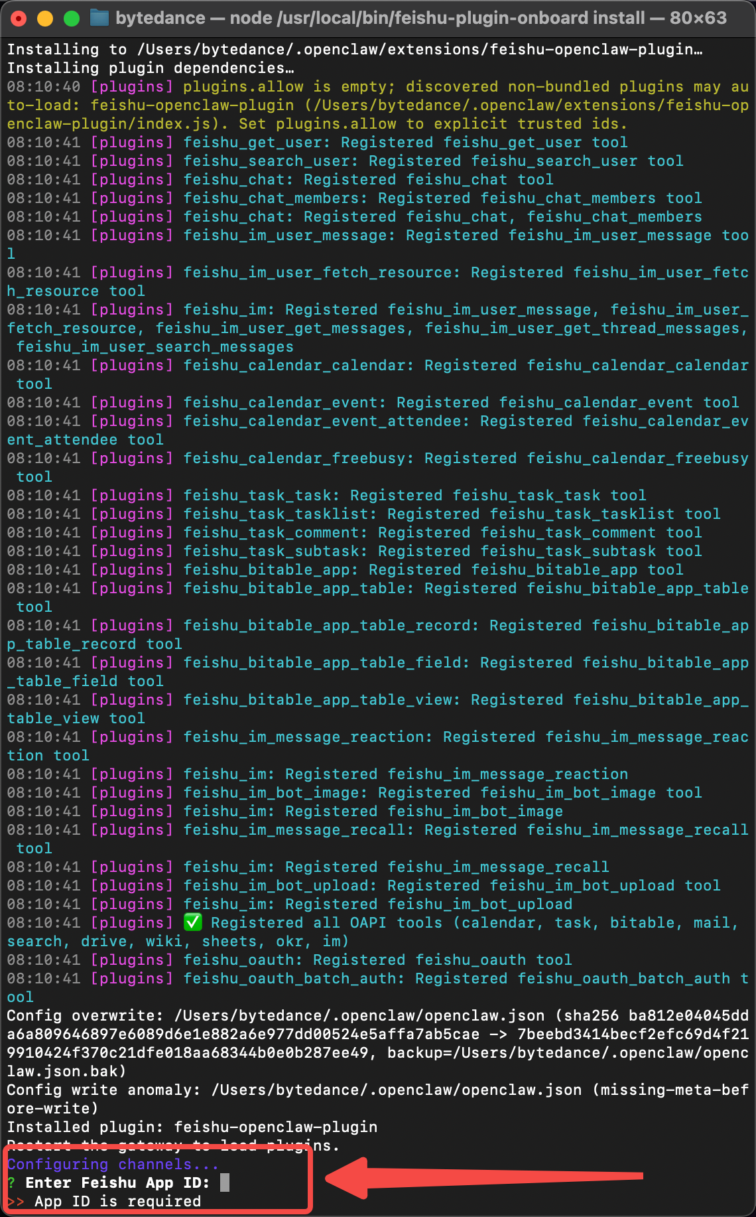Viewport: 756px width, 1217px height.
Task: Click the red >> error marker
Action: coord(16,1201)
